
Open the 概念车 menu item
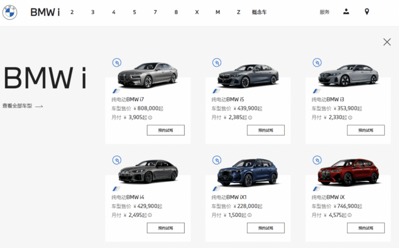coord(259,12)
